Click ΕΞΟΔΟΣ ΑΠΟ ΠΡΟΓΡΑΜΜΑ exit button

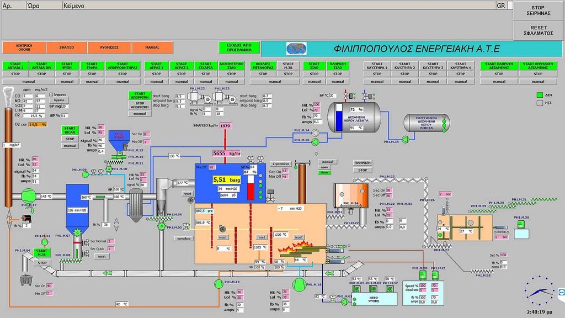[x=239, y=47]
